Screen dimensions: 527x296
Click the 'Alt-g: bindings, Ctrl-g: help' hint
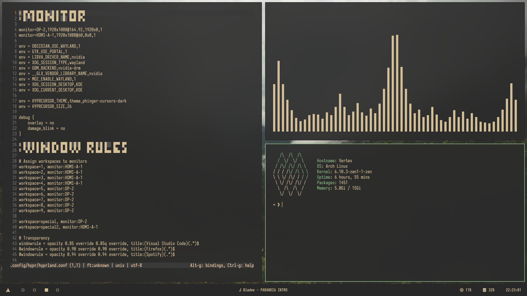point(222,265)
